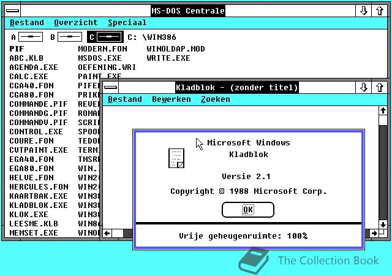The height and width of the screenshot is (276, 392).
Task: Select drive C icon in MS-DOS Centrale
Action: 105,37
